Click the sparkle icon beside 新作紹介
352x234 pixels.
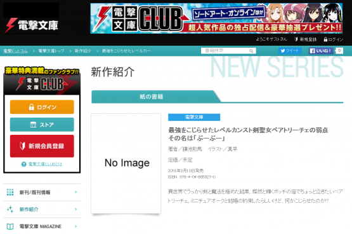[10, 209]
